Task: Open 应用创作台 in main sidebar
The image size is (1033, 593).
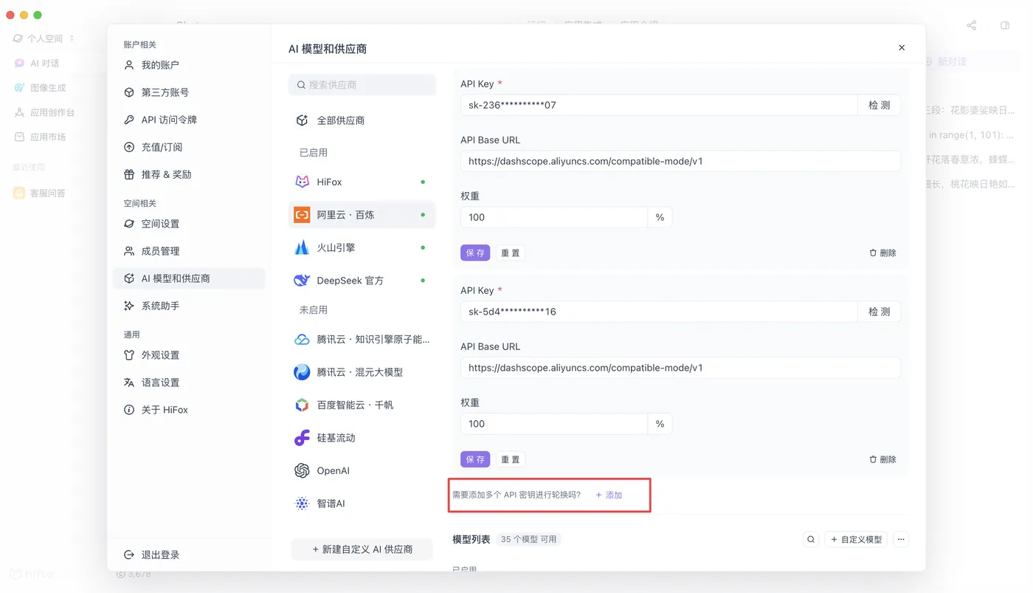Action: click(x=44, y=113)
